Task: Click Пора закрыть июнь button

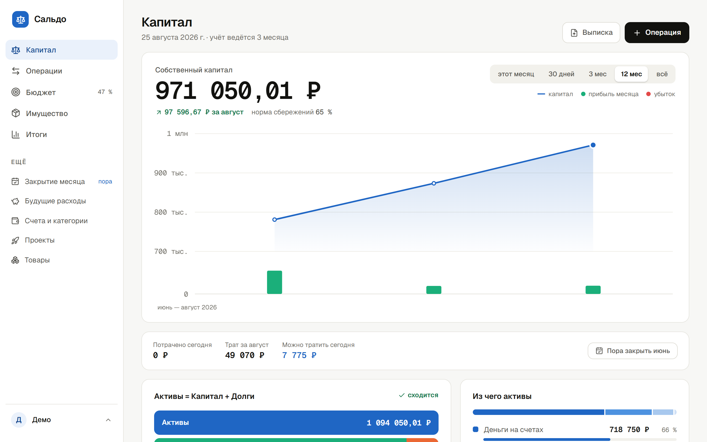Action: tap(632, 351)
